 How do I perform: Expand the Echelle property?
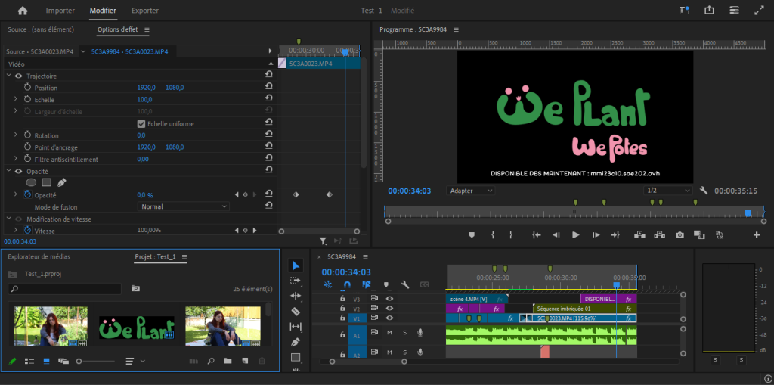coord(15,99)
